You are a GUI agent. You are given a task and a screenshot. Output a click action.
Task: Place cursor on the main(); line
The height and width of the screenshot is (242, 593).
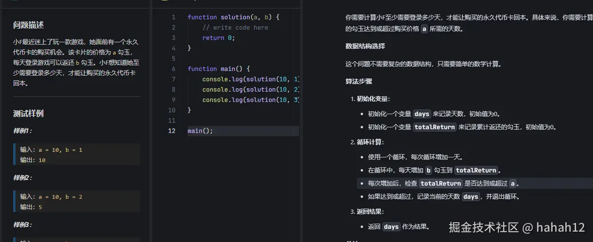pos(200,131)
